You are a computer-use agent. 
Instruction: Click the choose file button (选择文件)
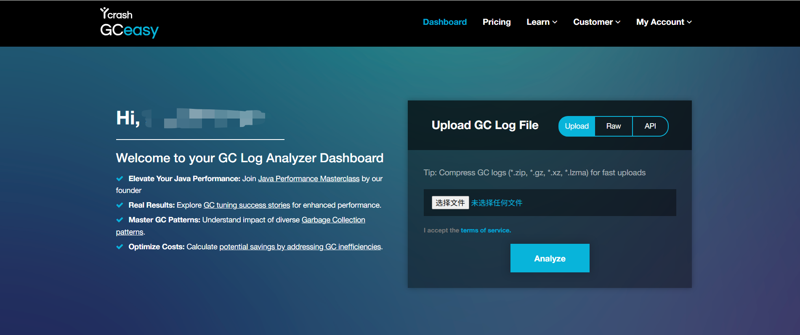click(450, 203)
